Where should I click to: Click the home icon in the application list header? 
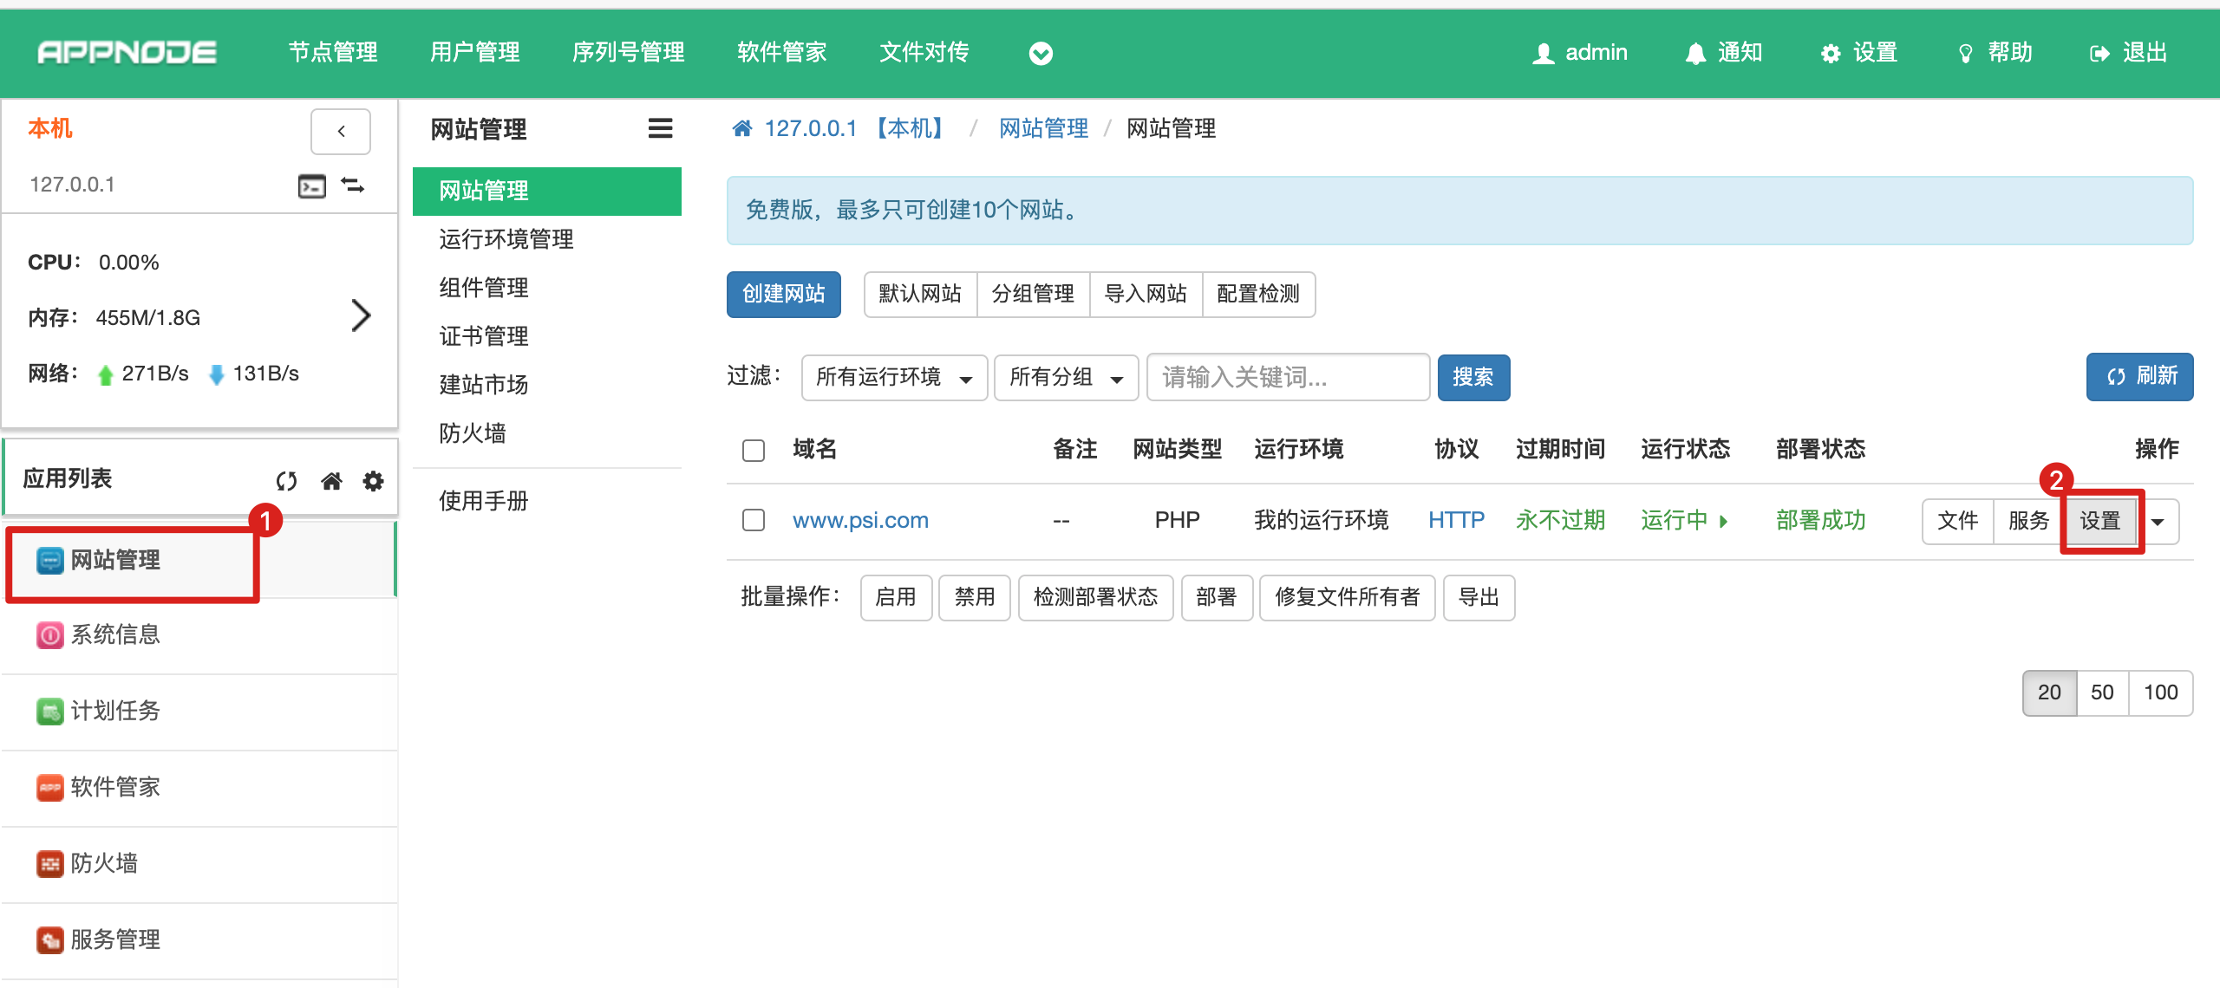click(x=331, y=481)
